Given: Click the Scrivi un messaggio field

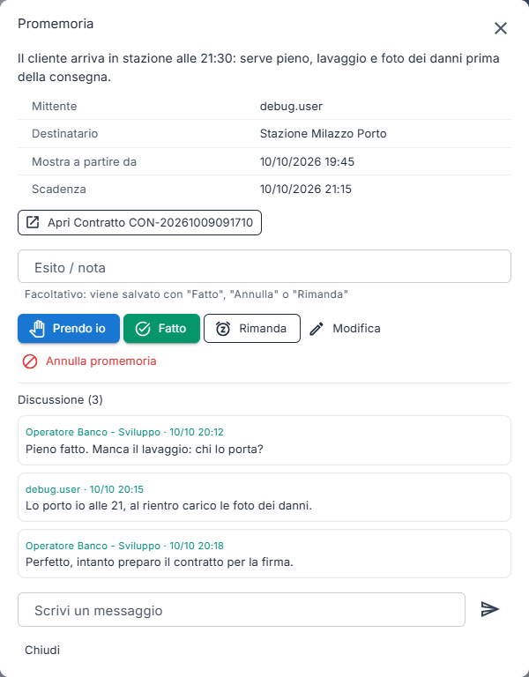Looking at the screenshot, I should (242, 610).
